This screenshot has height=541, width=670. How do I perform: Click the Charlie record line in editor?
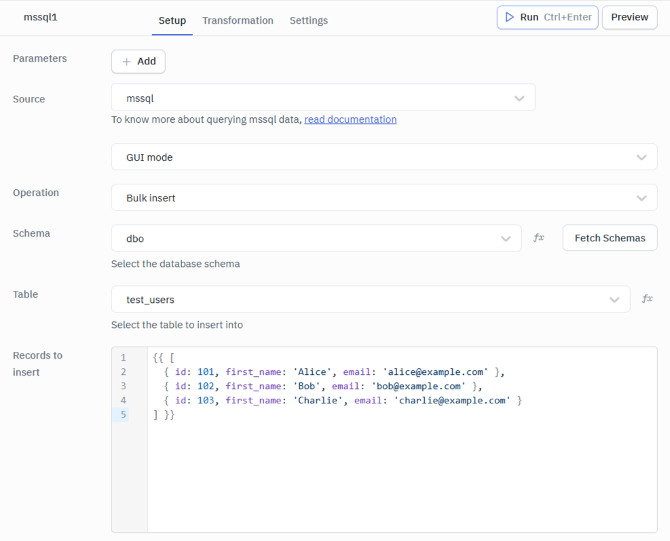(x=343, y=400)
